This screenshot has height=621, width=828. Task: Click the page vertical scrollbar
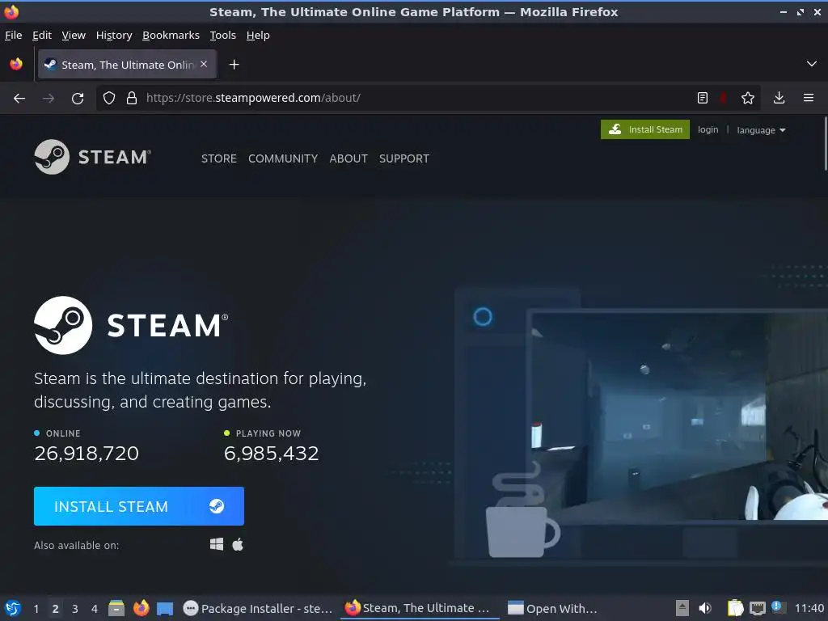[826, 144]
